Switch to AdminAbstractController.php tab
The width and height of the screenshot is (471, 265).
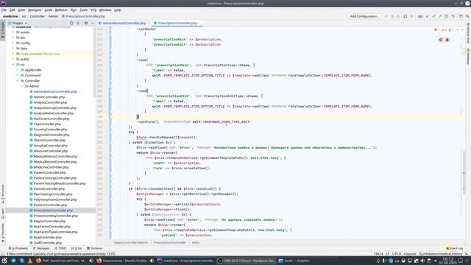pos(124,23)
